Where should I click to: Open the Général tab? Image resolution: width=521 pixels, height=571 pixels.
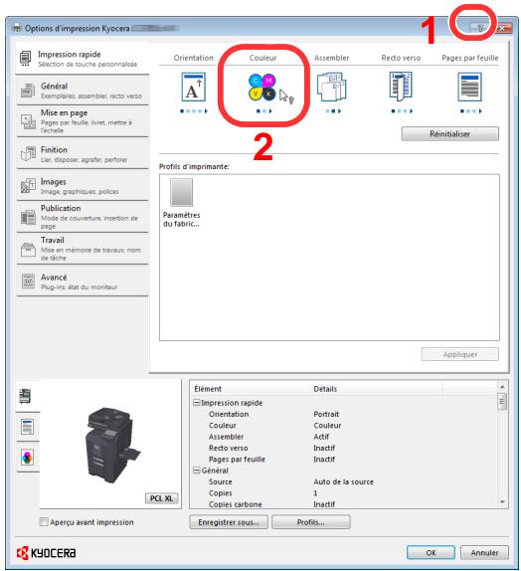pyautogui.click(x=83, y=91)
